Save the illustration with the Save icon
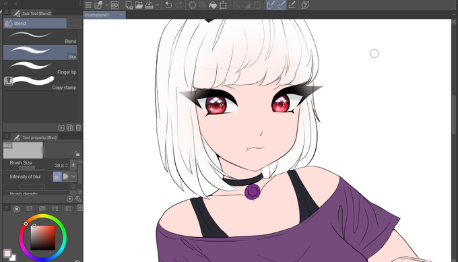Screen dimensions: 458x262 click(x=149, y=5)
